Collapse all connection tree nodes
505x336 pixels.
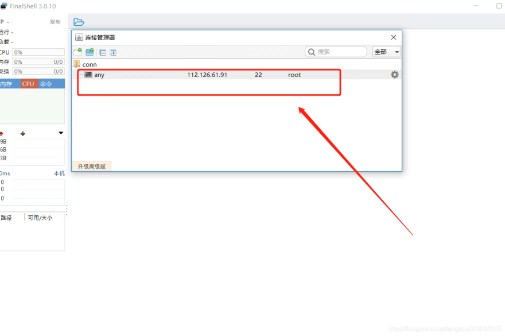click(x=103, y=53)
